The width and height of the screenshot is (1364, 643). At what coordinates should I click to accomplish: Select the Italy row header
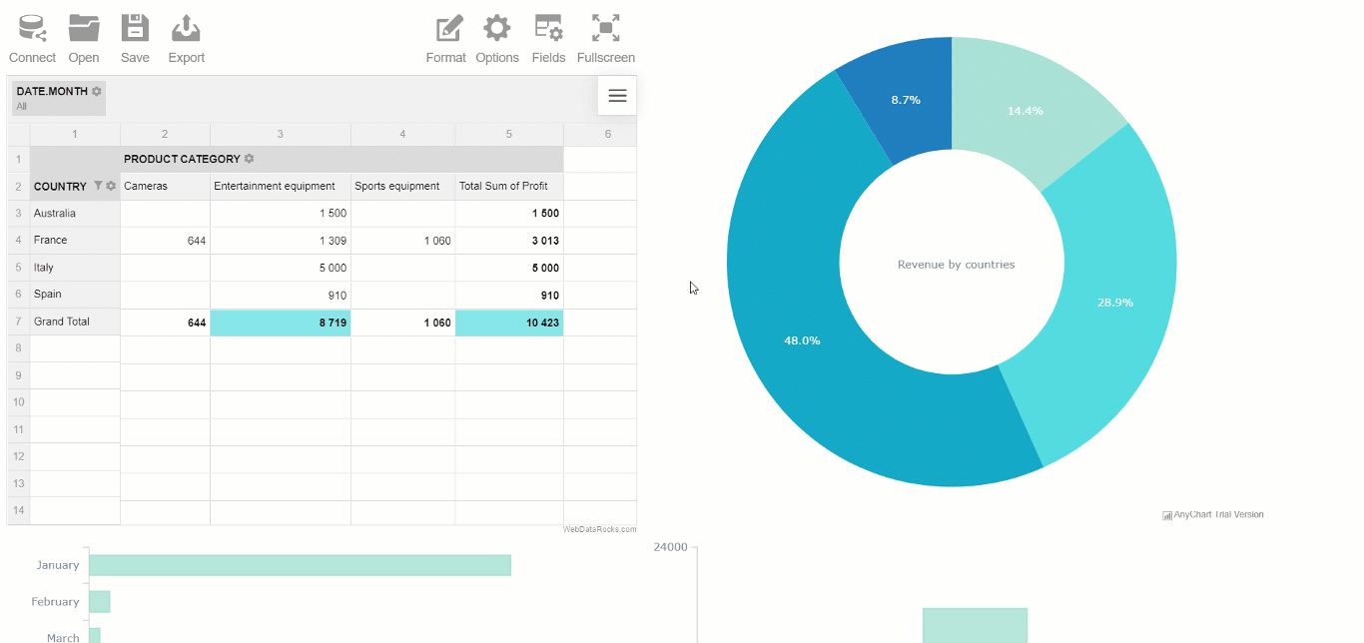tap(75, 268)
